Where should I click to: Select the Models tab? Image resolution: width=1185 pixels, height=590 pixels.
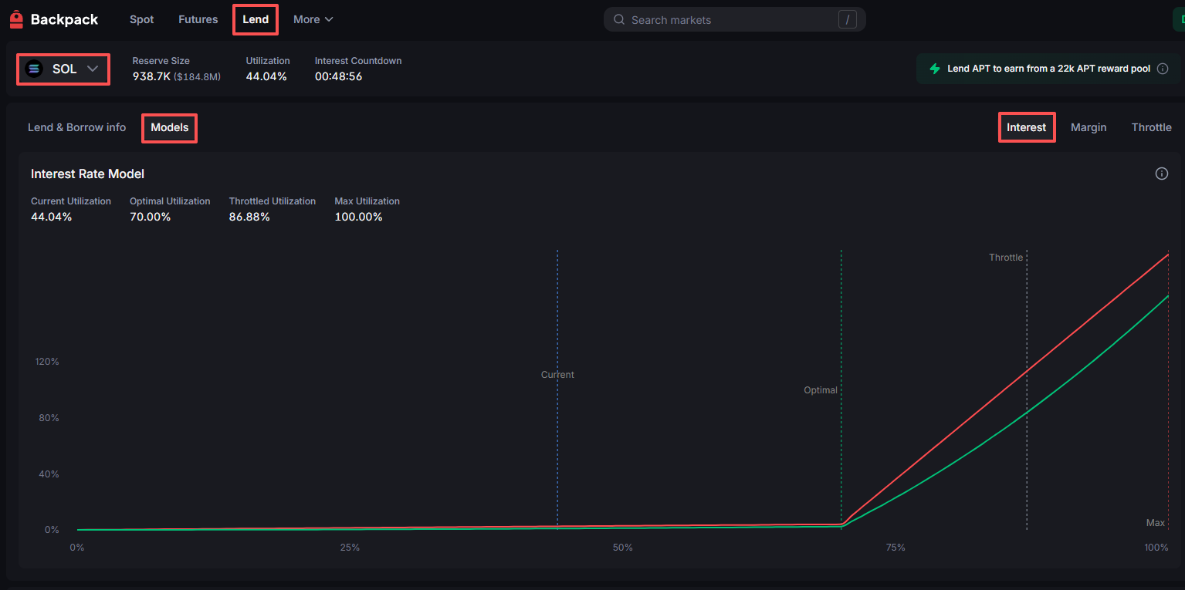pos(170,127)
